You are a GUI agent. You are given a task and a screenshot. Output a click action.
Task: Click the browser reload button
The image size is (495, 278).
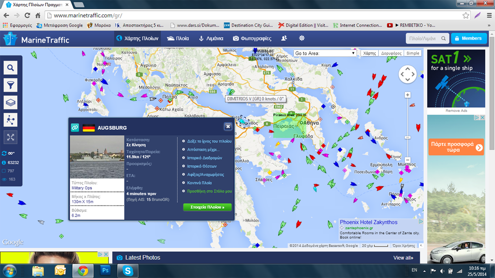pos(27,15)
